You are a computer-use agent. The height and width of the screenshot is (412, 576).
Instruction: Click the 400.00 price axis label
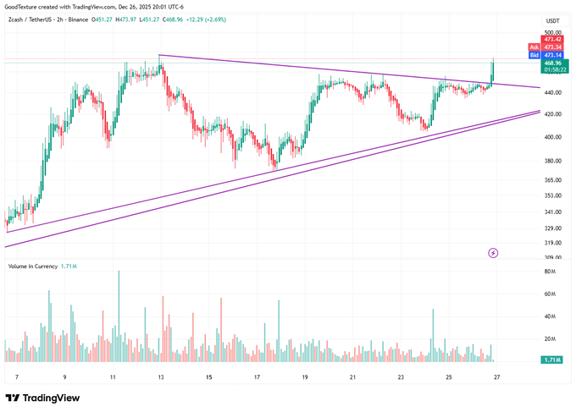[x=553, y=137]
